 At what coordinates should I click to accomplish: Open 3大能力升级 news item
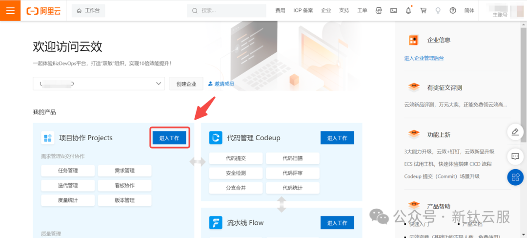(x=449, y=151)
